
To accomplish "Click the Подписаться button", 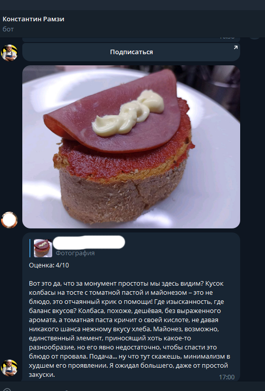I will 131,52.
